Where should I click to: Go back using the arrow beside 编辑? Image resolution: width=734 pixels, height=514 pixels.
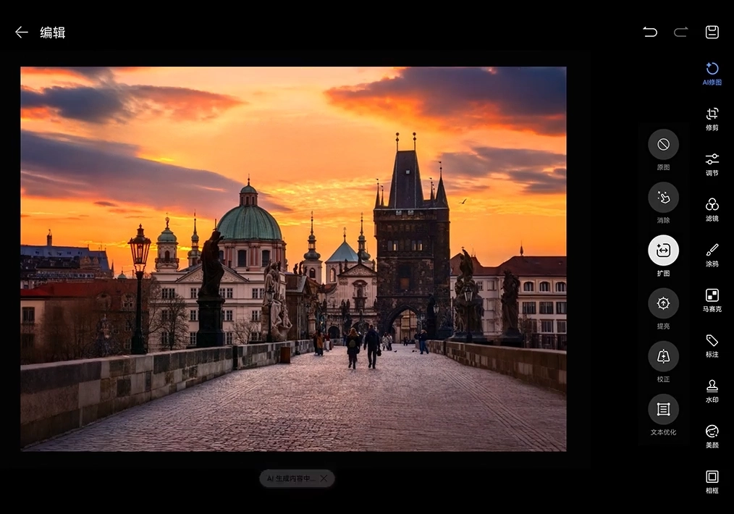pos(22,33)
